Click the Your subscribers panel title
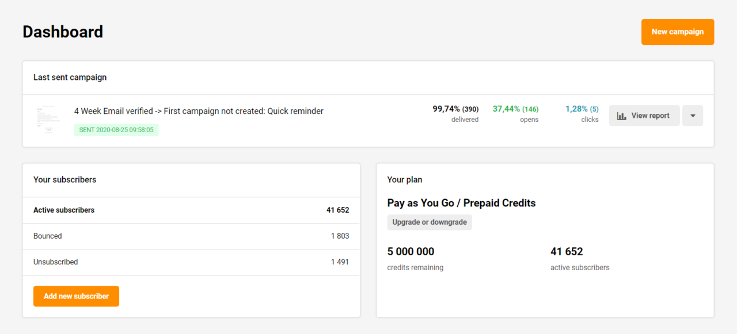Image resolution: width=737 pixels, height=334 pixels. [x=64, y=179]
